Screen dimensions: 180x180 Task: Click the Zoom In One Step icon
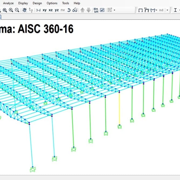coord(11,10)
